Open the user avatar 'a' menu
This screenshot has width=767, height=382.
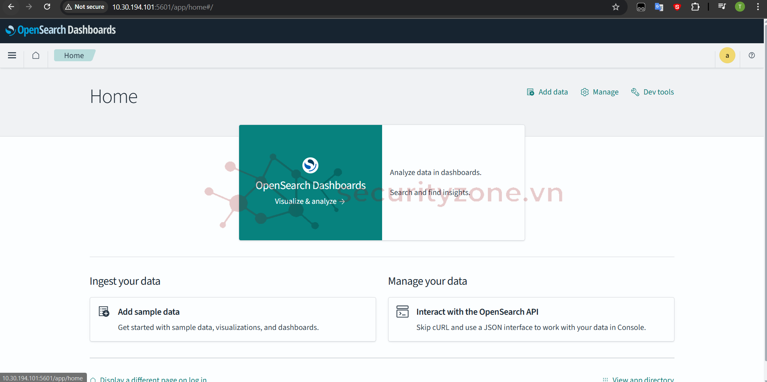pos(727,55)
